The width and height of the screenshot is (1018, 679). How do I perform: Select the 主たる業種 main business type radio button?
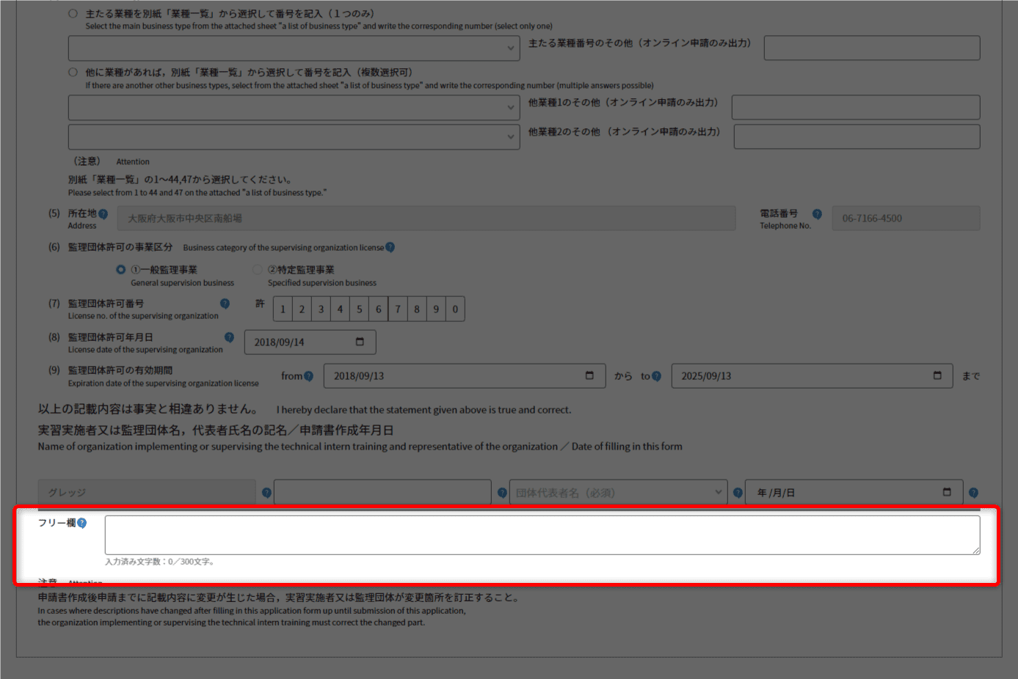[73, 13]
